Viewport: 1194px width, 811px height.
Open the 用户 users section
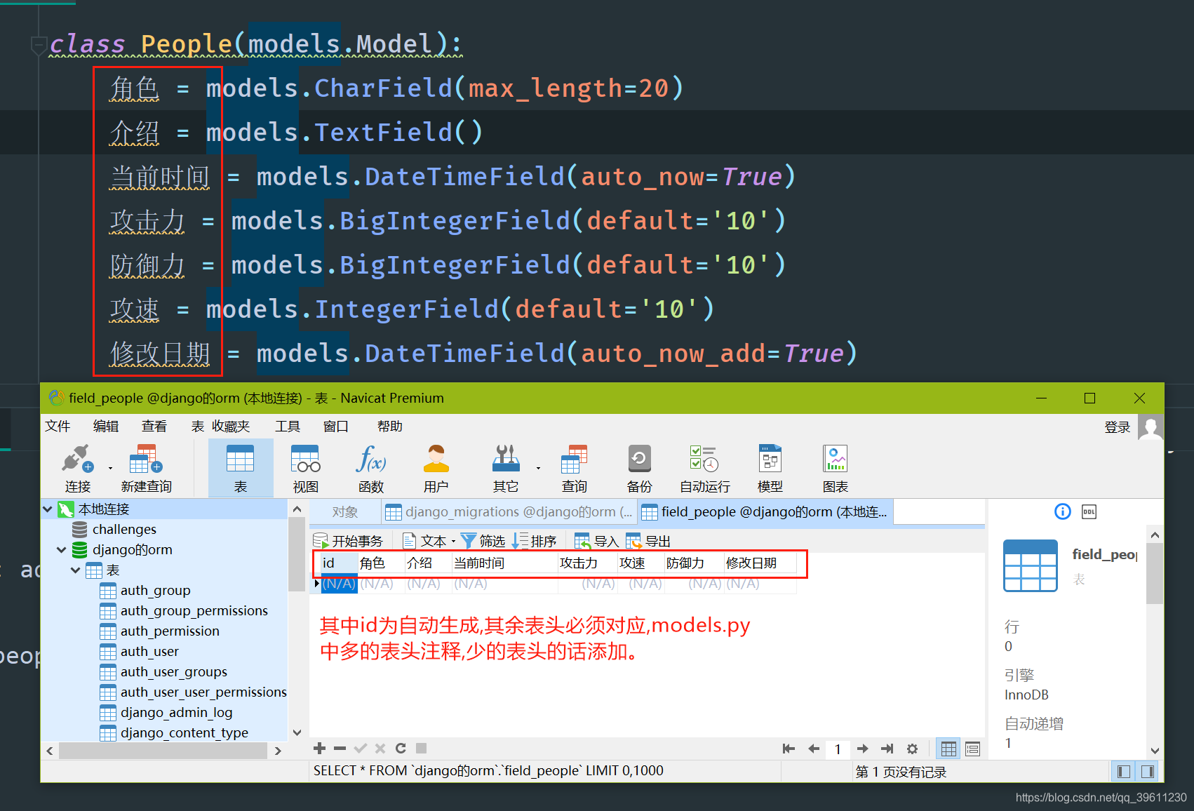click(x=436, y=468)
